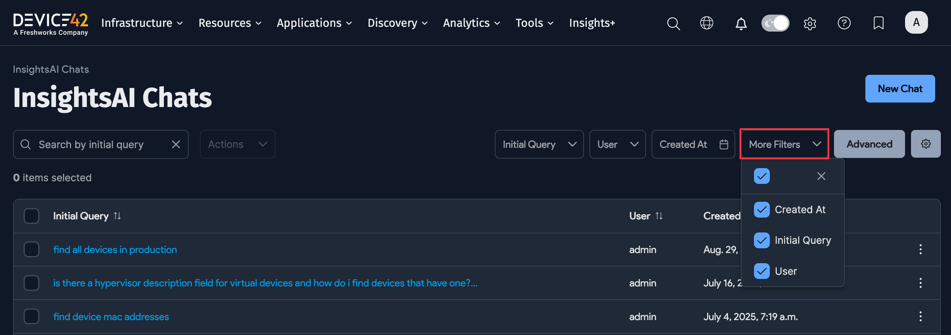
Task: Uncheck the Initial Query filter option
Action: pos(762,240)
